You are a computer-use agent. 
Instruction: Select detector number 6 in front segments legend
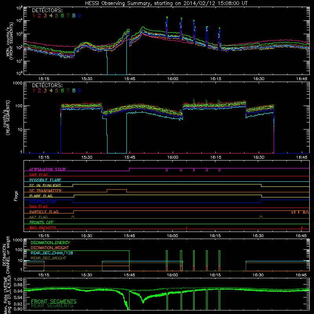(x=62, y=16)
